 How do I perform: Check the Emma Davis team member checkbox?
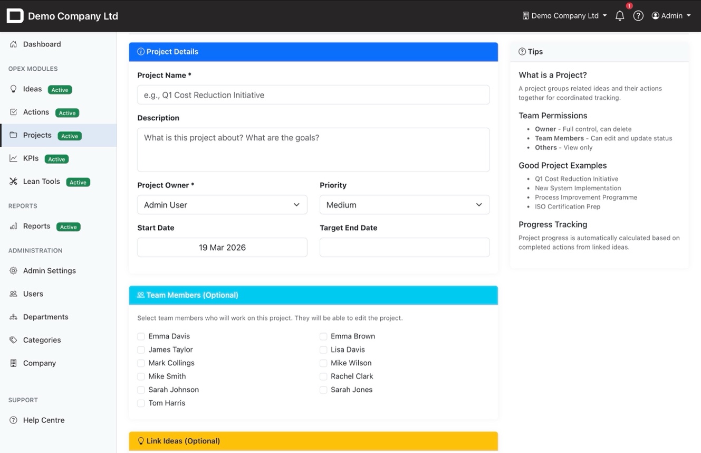click(141, 336)
